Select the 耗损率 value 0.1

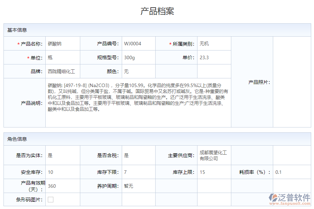[279, 172]
